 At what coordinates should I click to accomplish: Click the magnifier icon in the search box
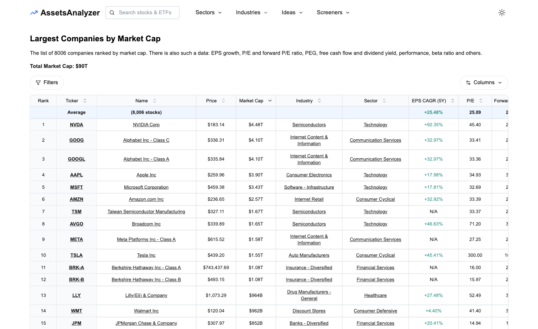click(x=112, y=12)
